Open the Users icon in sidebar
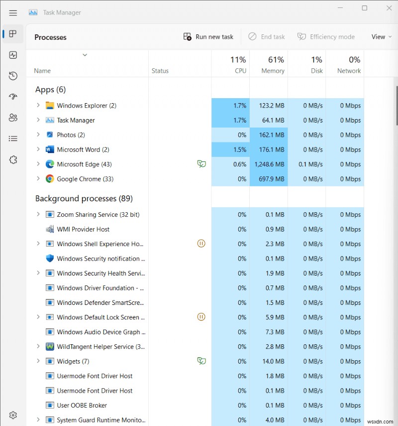398x426 pixels. [13, 118]
